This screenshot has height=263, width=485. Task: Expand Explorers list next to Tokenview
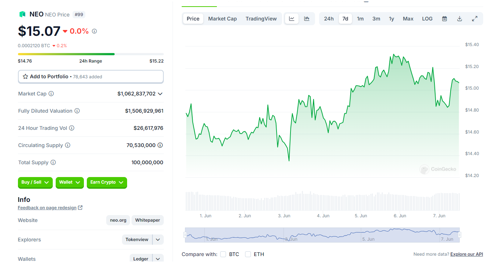[x=158, y=240]
